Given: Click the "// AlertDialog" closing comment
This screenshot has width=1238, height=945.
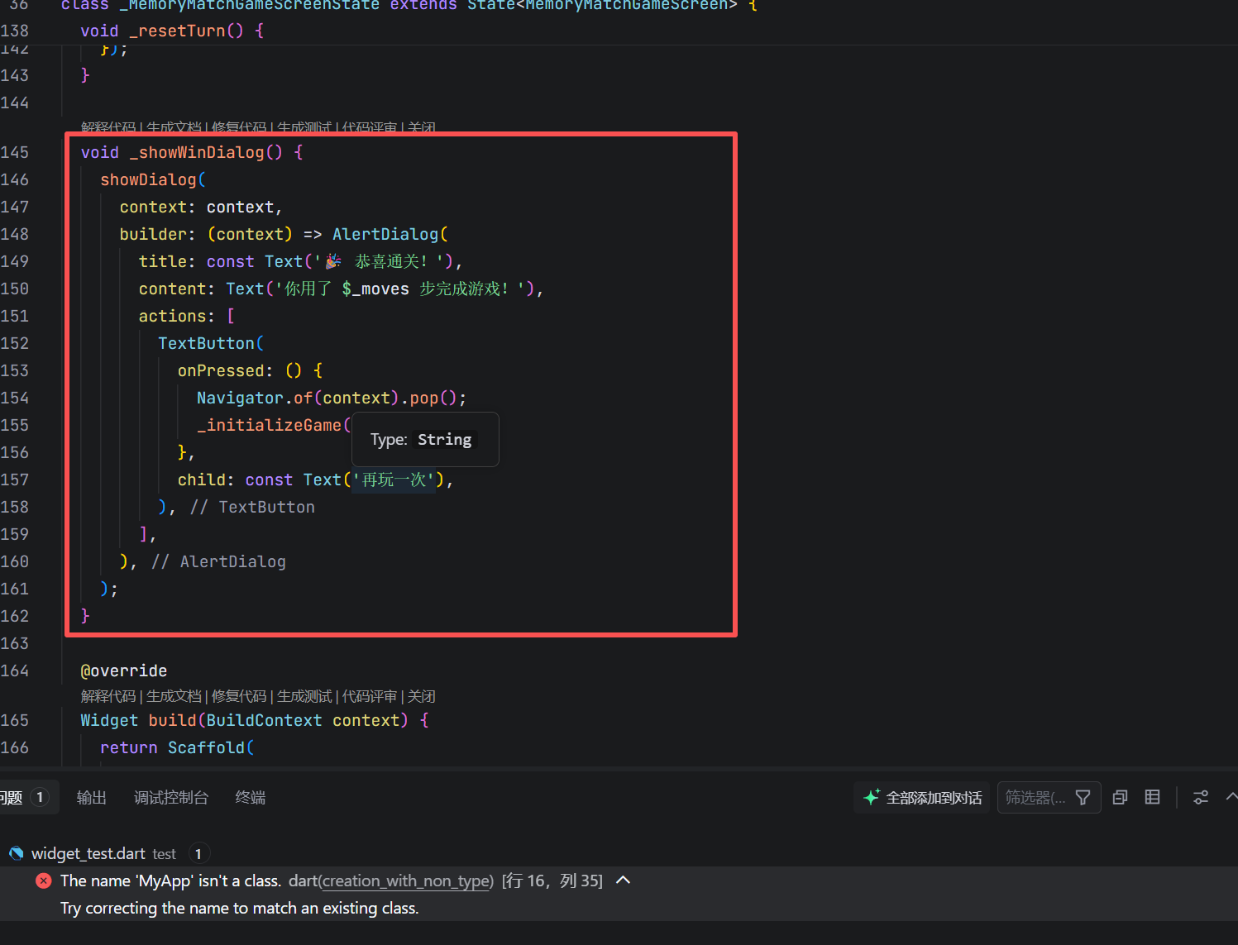Looking at the screenshot, I should tap(218, 561).
